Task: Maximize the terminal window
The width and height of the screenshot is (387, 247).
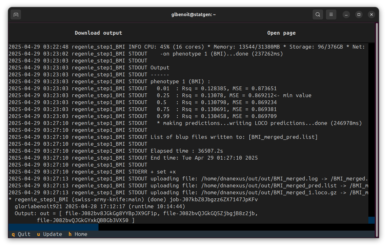Action: (359, 15)
